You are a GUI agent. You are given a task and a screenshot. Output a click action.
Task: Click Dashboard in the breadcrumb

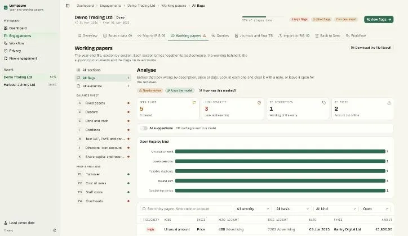point(85,6)
